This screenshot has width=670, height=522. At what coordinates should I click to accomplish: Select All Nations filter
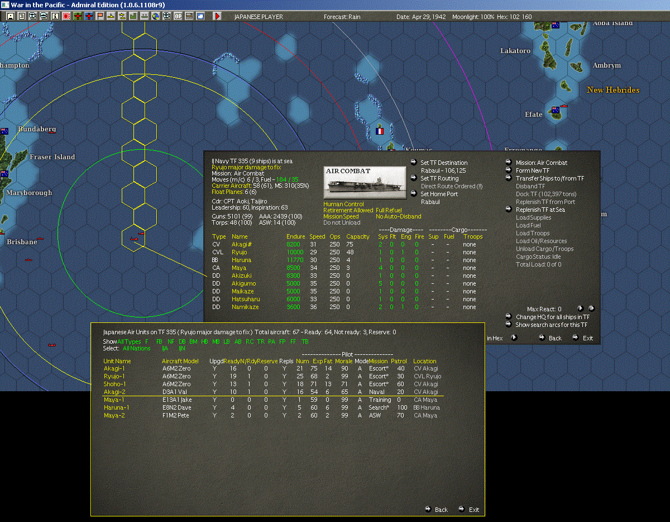(x=136, y=348)
